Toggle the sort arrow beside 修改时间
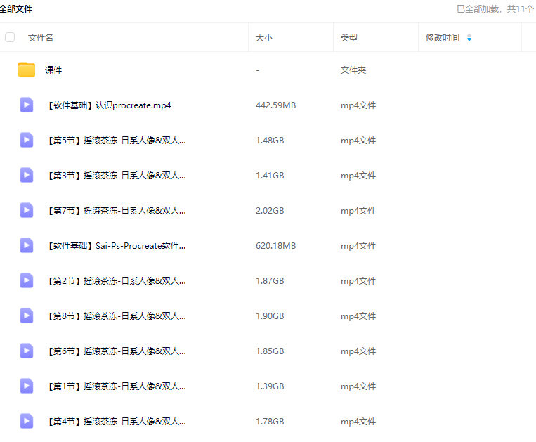536x442 pixels. tap(469, 37)
